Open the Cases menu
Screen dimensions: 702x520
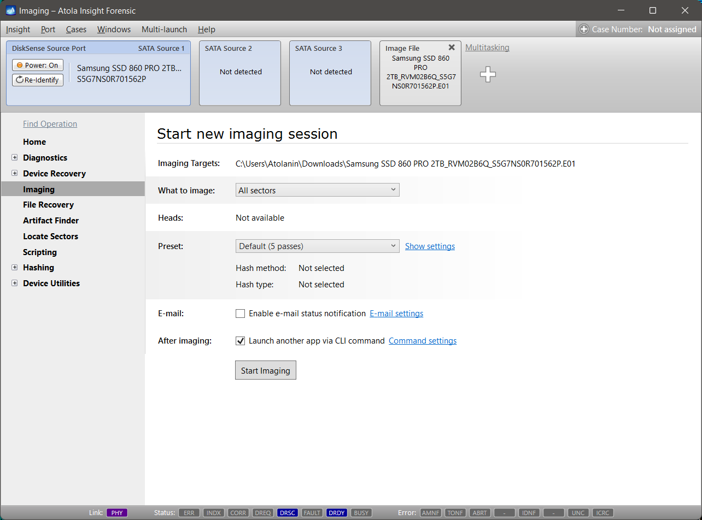77,29
